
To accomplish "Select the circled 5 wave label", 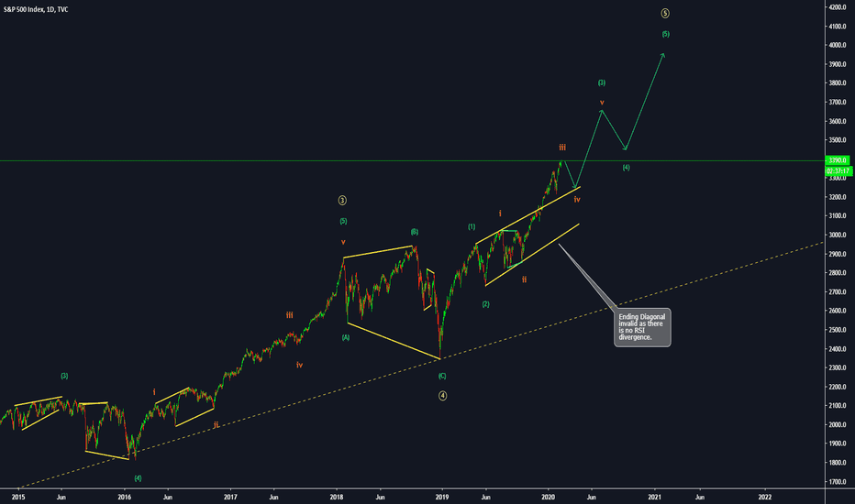I will coord(665,13).
